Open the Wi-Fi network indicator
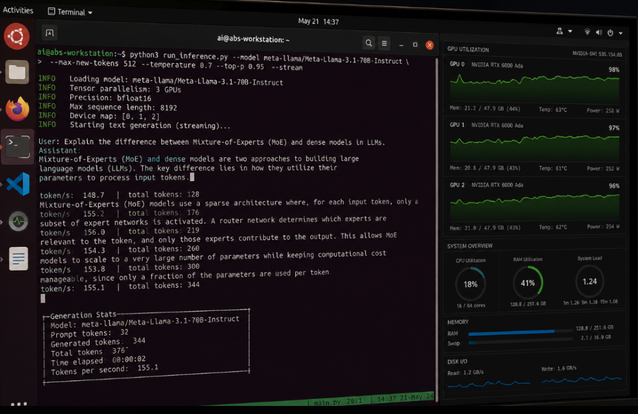638x414 pixels. 587,32
